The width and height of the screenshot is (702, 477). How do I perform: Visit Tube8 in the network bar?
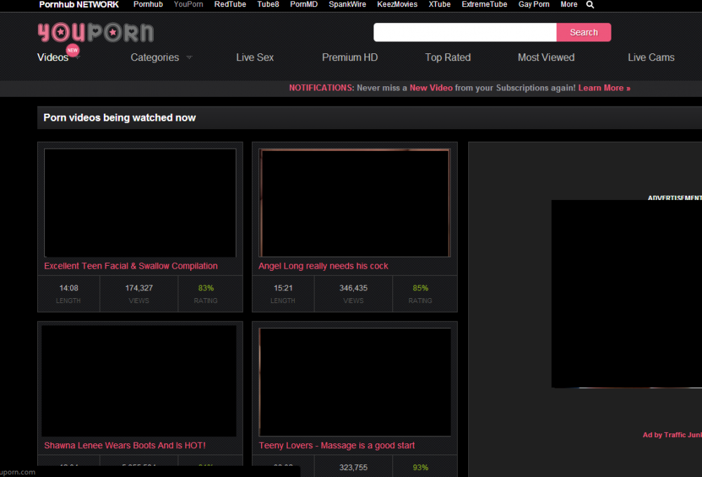(268, 5)
